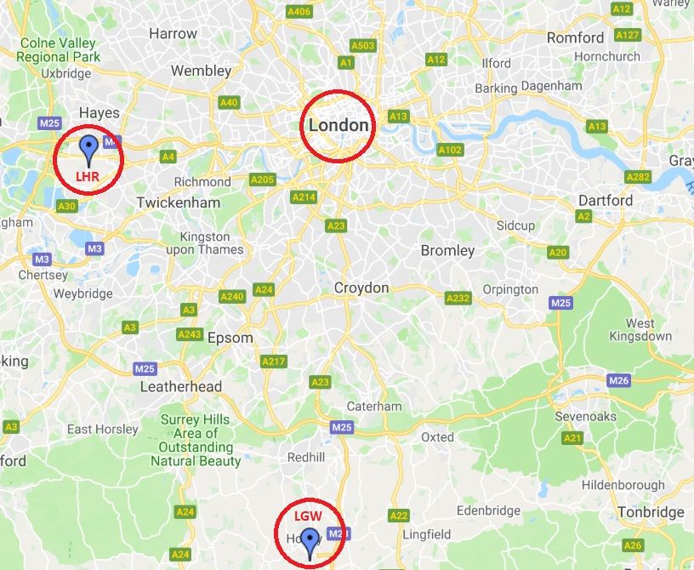Select the A503 road badge
Image resolution: width=694 pixels, height=570 pixels.
[x=363, y=46]
